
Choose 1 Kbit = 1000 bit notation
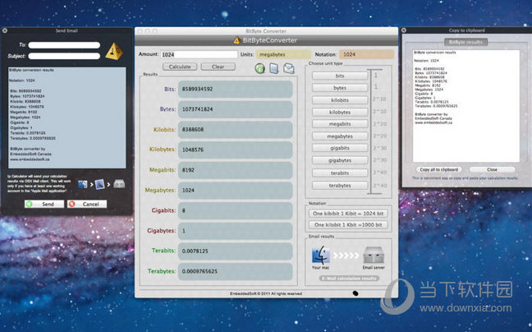click(348, 224)
